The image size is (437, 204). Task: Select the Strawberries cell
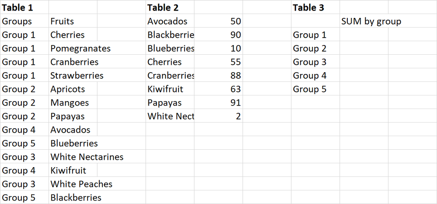click(x=73, y=75)
